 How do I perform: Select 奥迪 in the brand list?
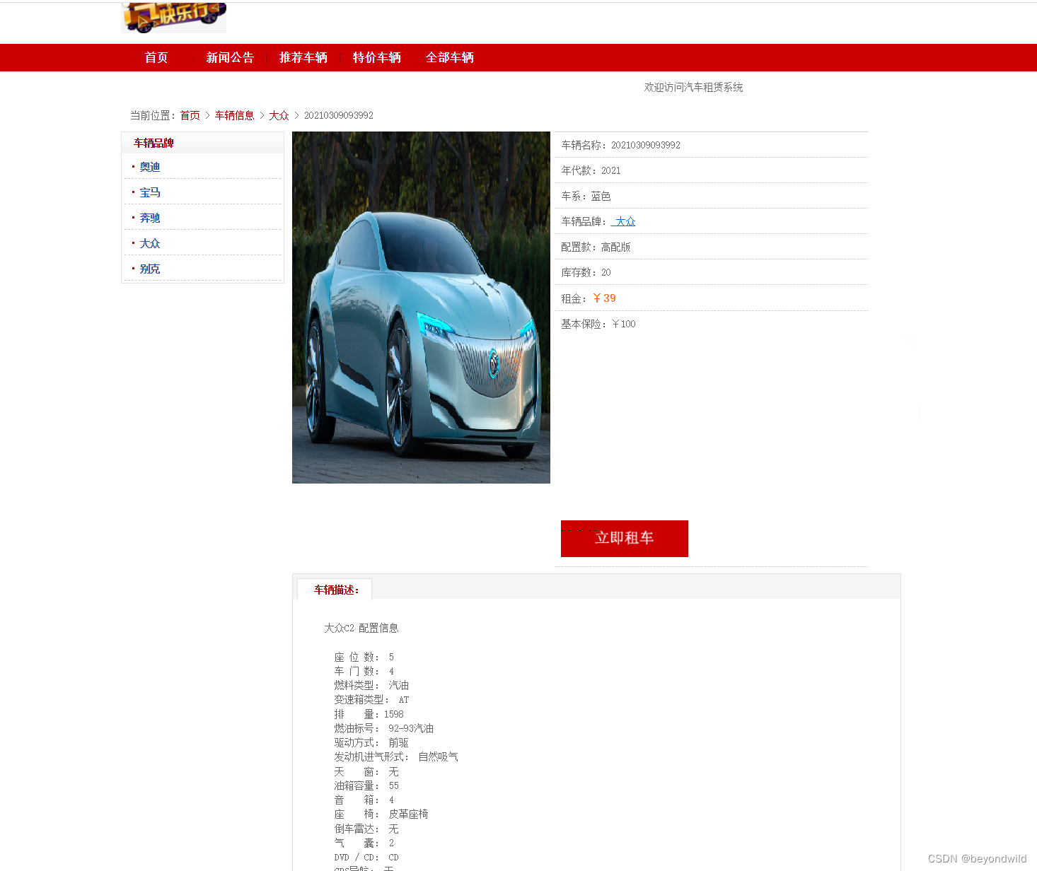[x=150, y=167]
